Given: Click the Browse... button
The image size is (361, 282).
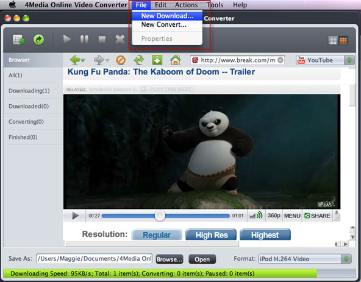Looking at the screenshot, I should tap(170, 259).
